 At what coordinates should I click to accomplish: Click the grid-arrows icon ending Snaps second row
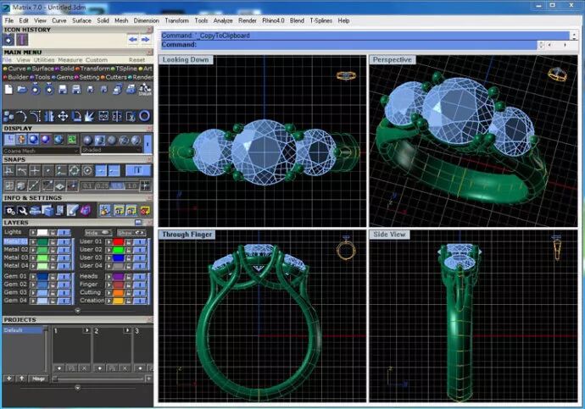click(x=145, y=185)
